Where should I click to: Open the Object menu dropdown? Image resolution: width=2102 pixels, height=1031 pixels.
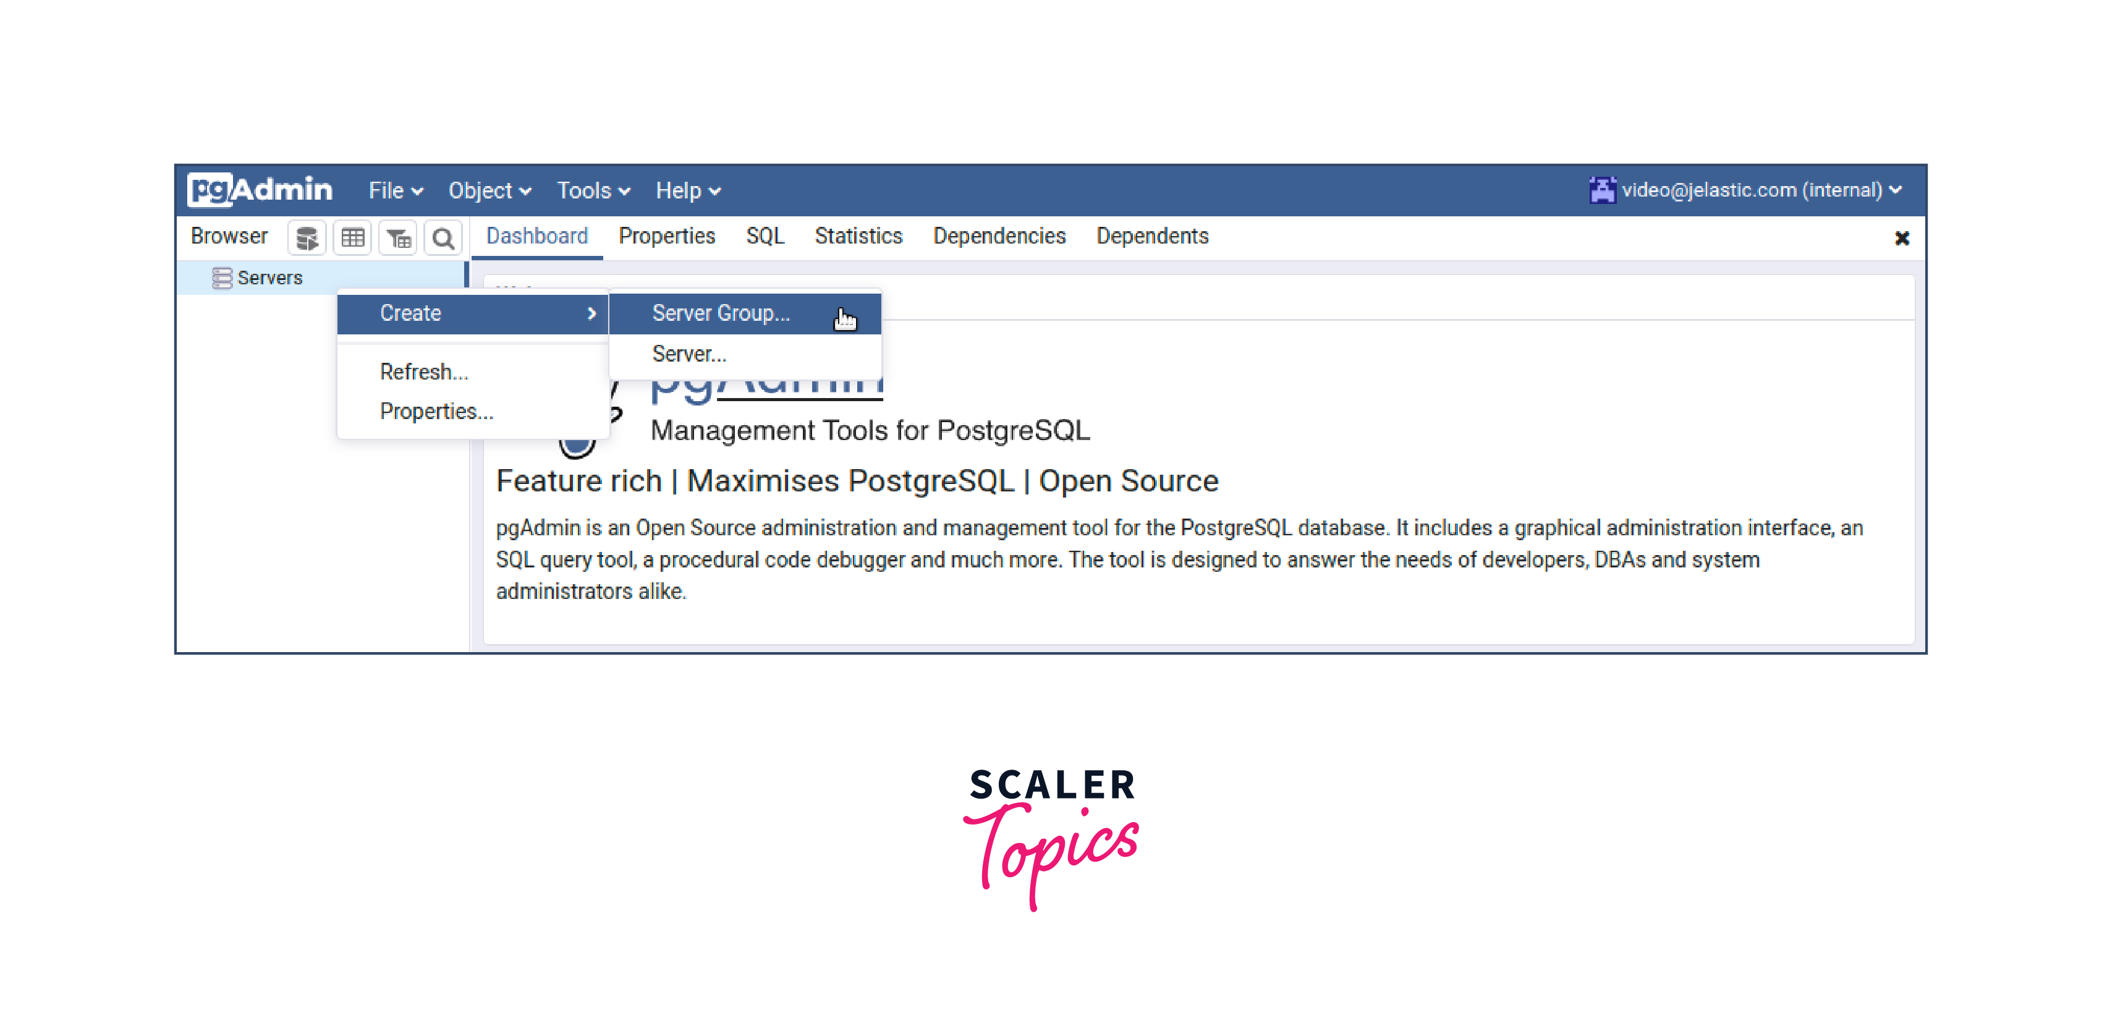click(489, 190)
